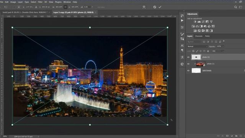This screenshot has width=245, height=138.
Task: Open the Brush Settings panel icon
Action: pyautogui.click(x=182, y=39)
